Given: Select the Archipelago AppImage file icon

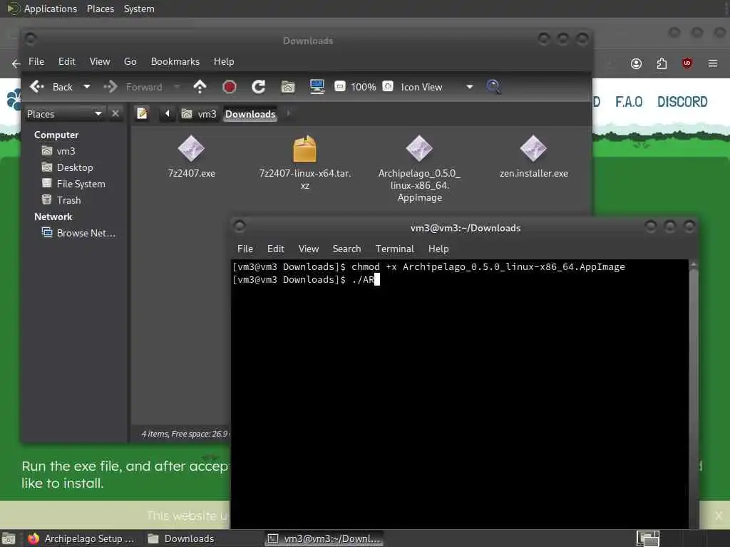Looking at the screenshot, I should 419,149.
